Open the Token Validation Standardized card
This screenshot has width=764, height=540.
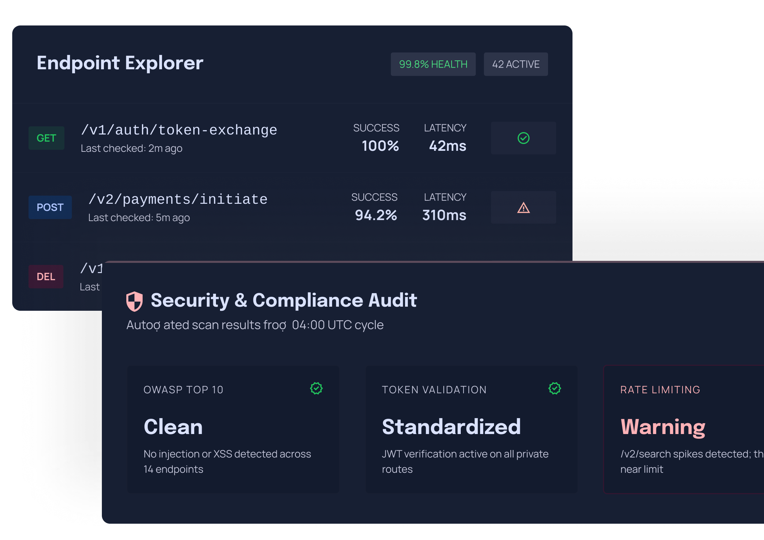coord(471,429)
